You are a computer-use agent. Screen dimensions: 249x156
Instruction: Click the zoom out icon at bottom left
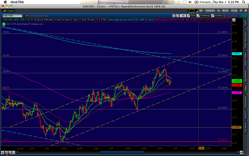(x=10, y=152)
